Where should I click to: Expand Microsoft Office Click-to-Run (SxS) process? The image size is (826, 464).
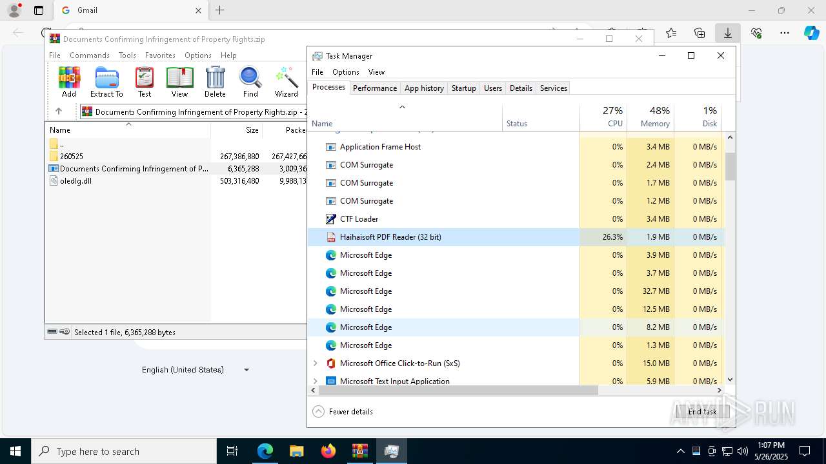click(316, 363)
